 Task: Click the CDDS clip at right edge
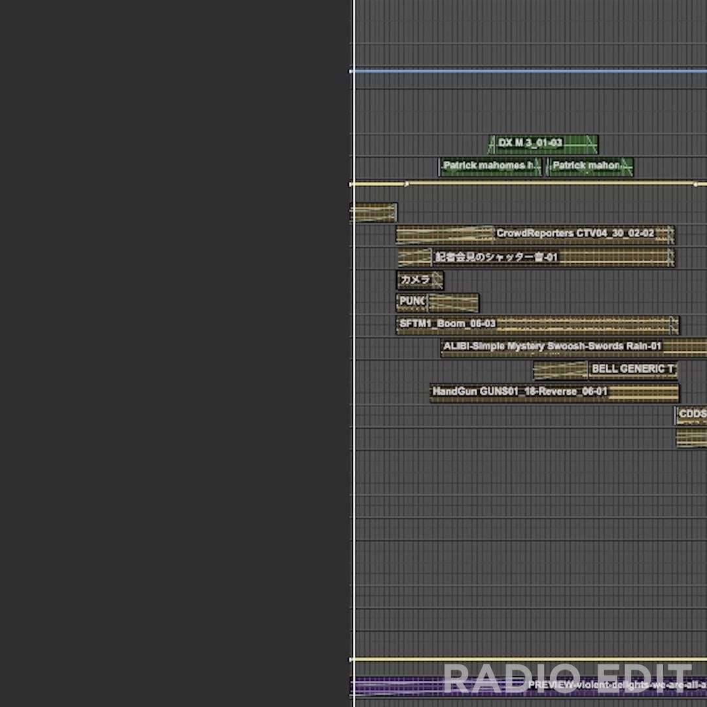[692, 415]
